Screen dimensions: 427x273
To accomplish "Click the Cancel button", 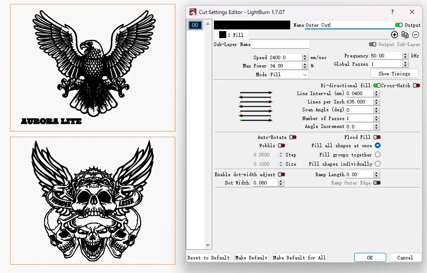I will tap(405, 258).
